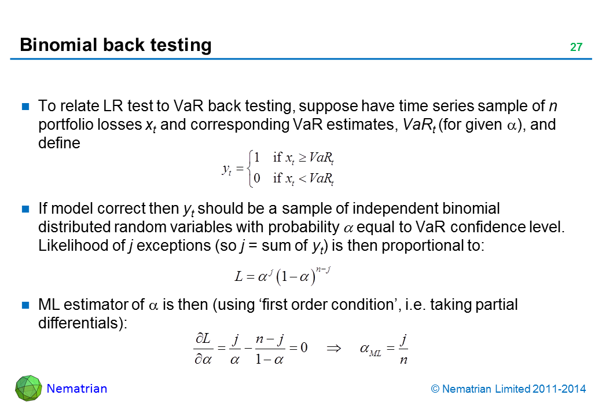
Task: Click the Binomial back testing title
Action: pyautogui.click(x=116, y=45)
